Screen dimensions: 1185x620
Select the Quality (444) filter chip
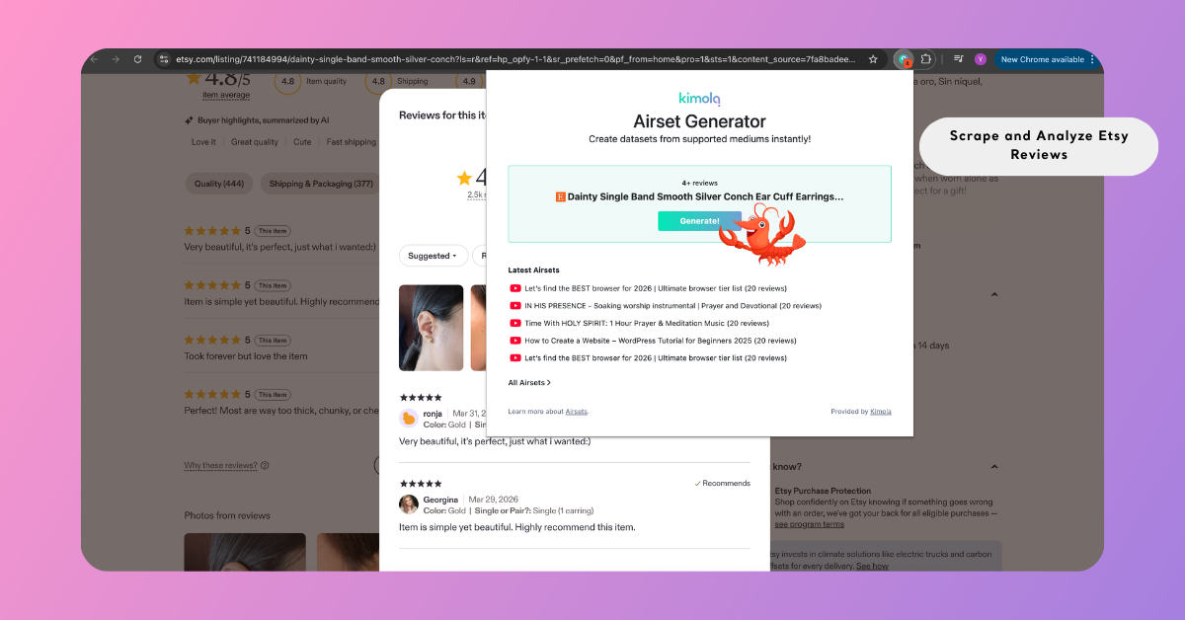click(x=219, y=184)
